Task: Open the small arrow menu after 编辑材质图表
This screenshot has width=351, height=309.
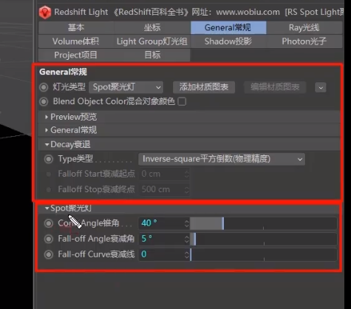Action: click(321, 87)
